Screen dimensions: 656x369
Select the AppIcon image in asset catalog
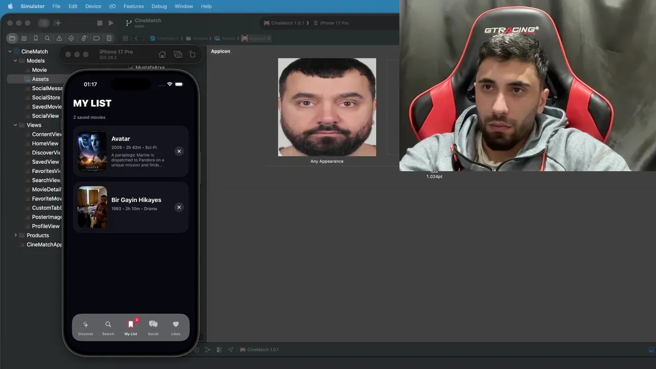click(327, 107)
